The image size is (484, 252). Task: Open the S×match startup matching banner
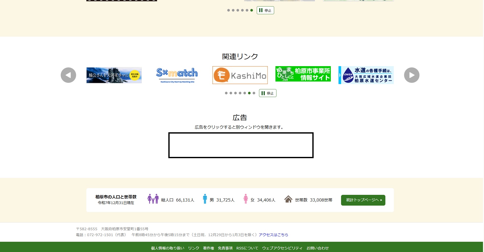[177, 75]
